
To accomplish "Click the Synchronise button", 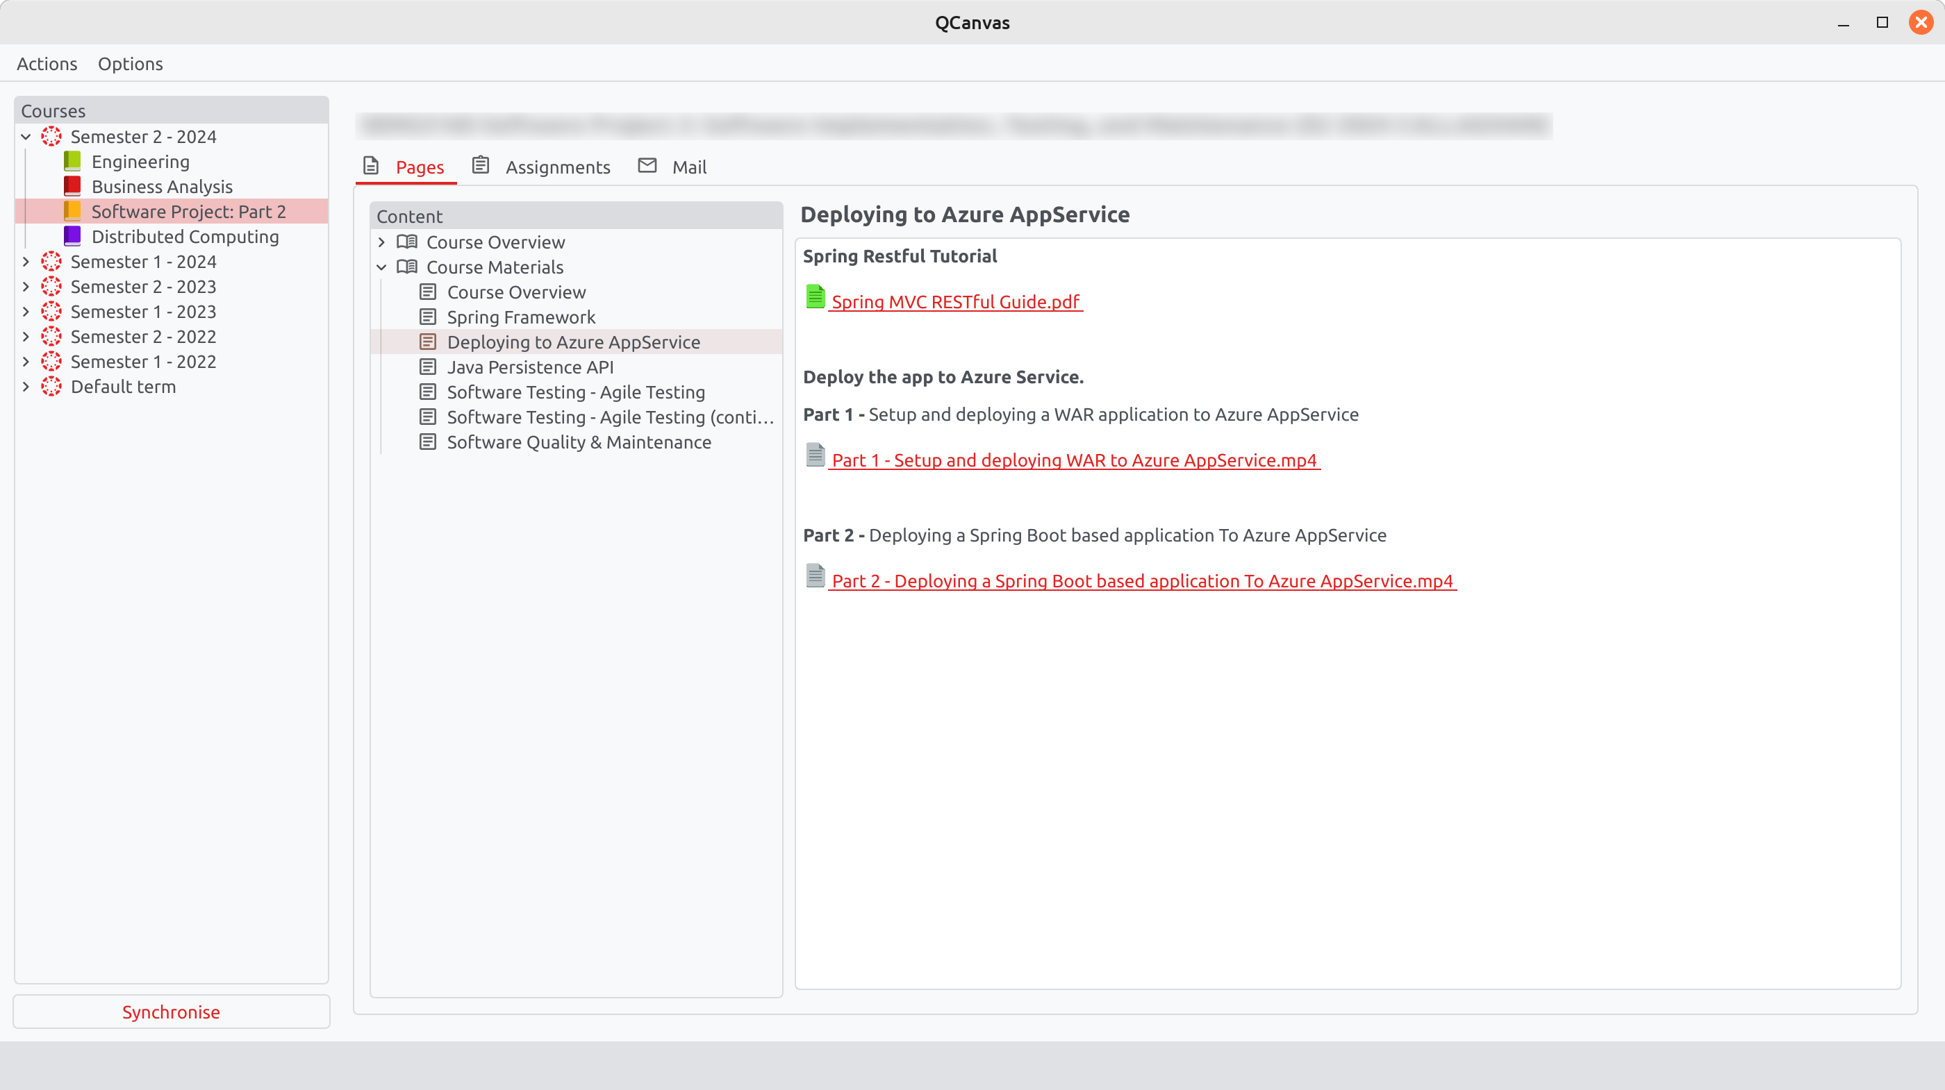I will pyautogui.click(x=172, y=1012).
